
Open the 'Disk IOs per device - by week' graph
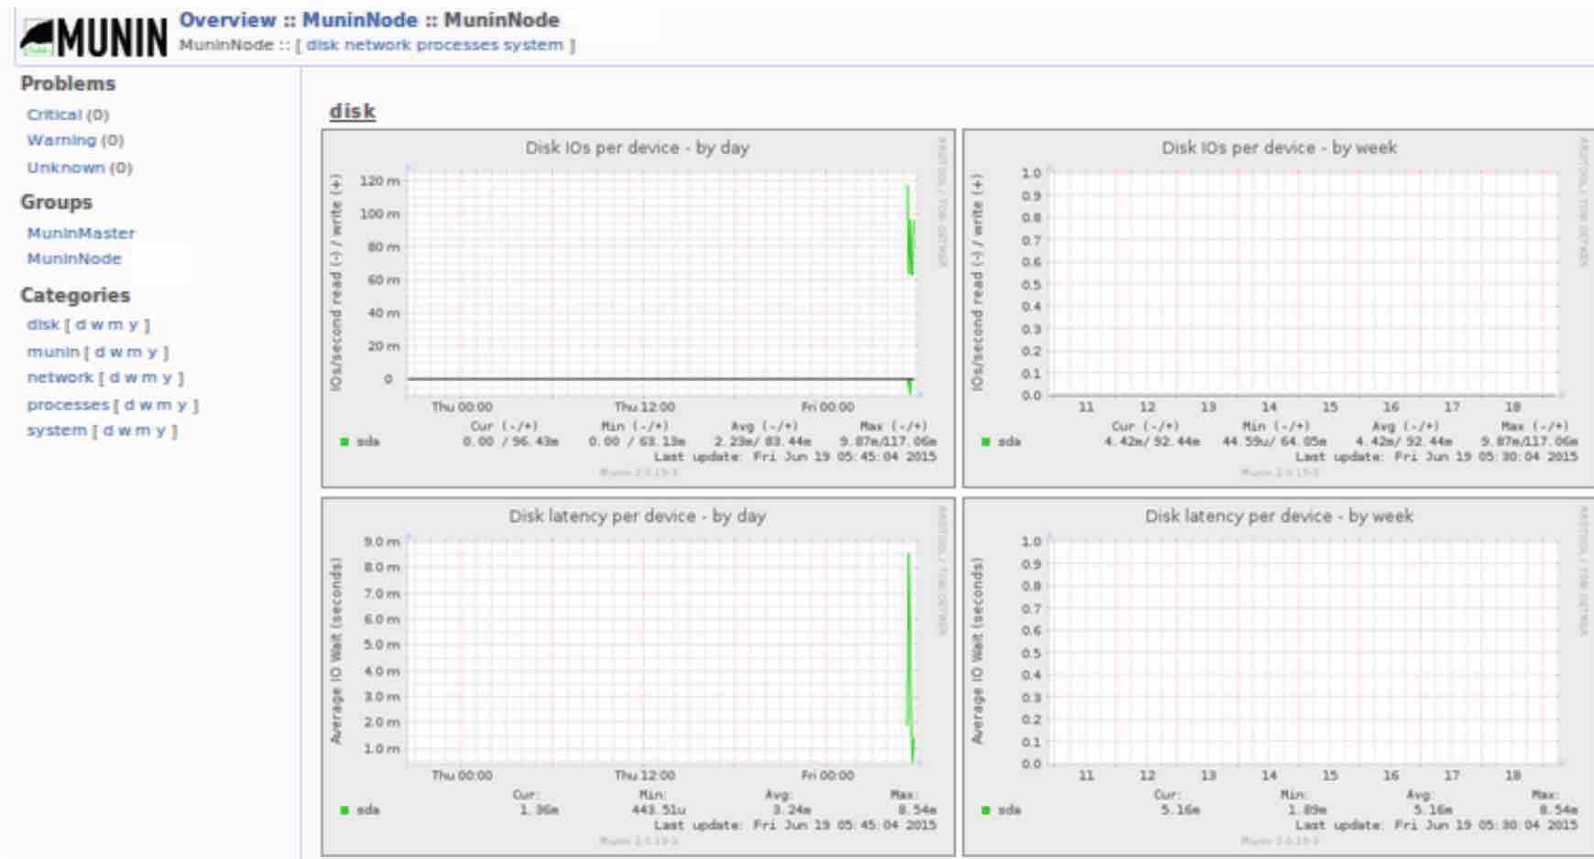1279,309
